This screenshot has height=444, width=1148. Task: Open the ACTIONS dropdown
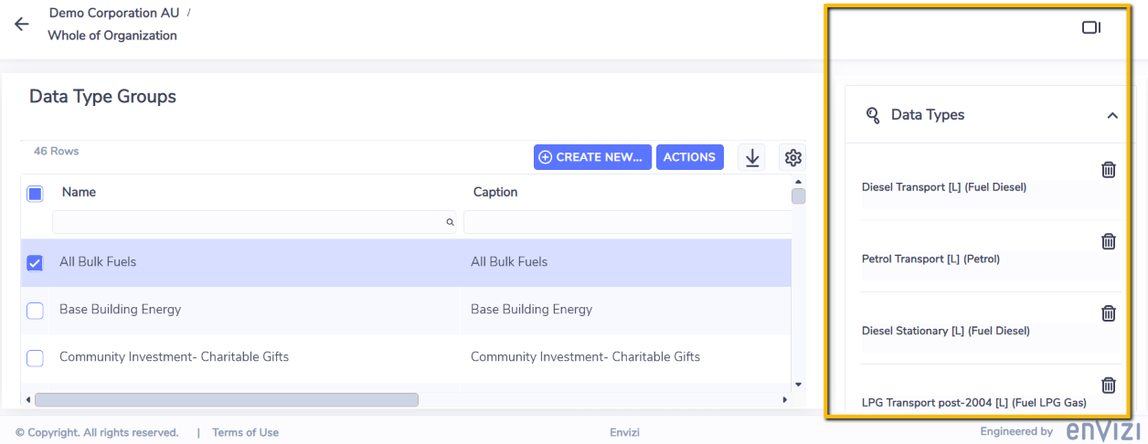(689, 157)
